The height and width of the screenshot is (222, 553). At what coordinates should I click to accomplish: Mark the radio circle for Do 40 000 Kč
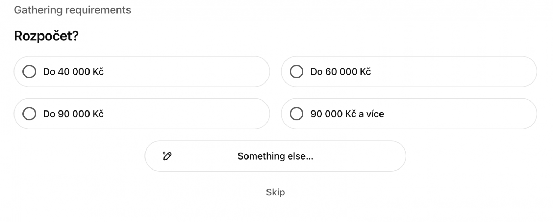click(29, 71)
